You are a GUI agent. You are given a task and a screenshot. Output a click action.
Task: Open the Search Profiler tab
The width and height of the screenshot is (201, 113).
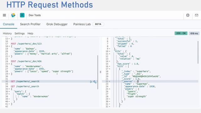[x=30, y=24]
